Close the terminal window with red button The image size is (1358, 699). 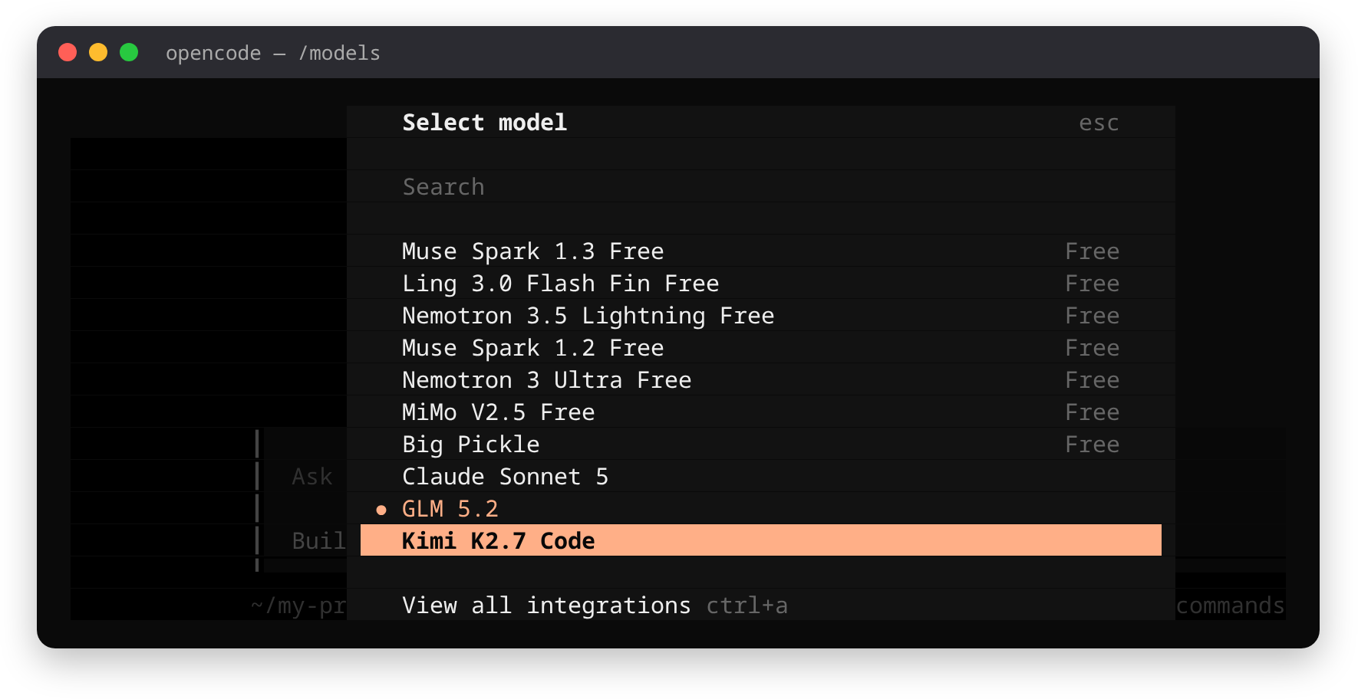pos(68,52)
